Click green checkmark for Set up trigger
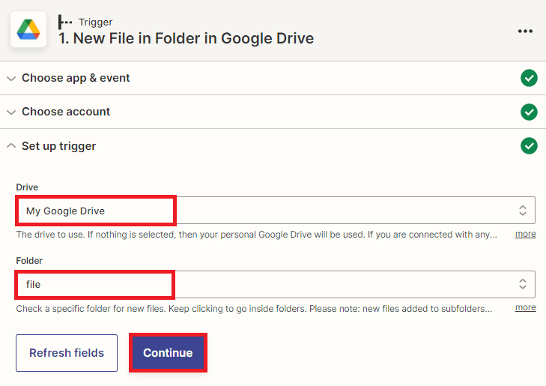 (x=529, y=146)
